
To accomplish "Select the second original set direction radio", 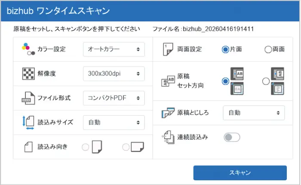I will [266, 81].
